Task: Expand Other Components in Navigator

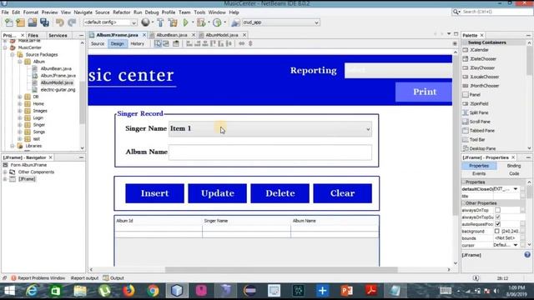Action: click(x=5, y=172)
